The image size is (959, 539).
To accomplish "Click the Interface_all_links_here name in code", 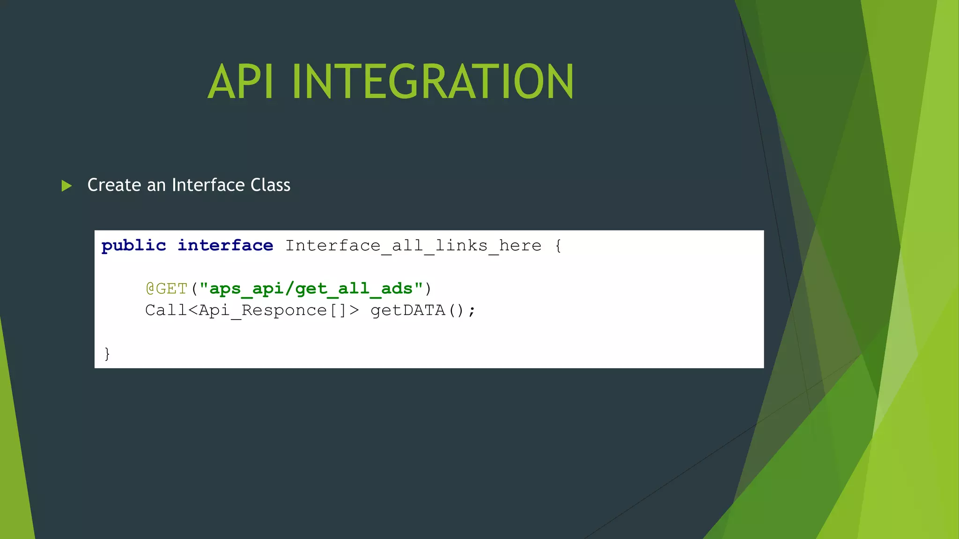I will pos(413,246).
